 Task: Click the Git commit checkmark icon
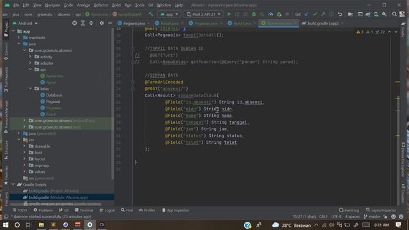point(315,14)
